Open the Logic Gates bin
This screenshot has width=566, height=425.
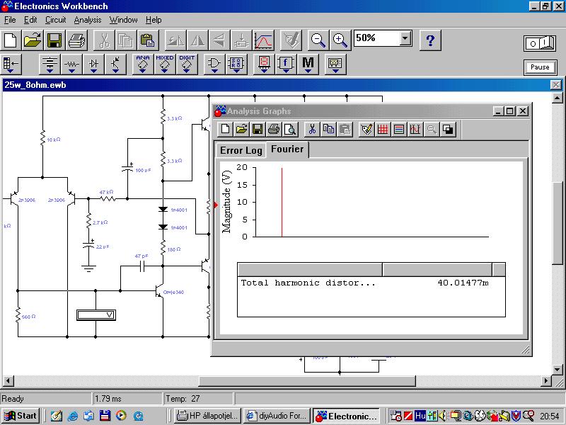click(214, 64)
